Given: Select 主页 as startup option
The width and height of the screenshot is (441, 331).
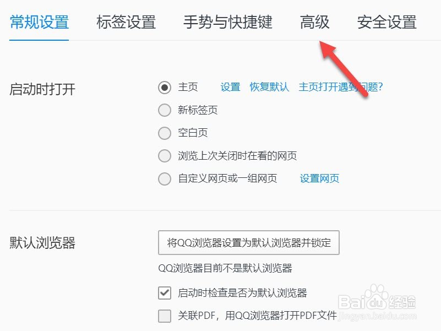Looking at the screenshot, I should tap(164, 87).
